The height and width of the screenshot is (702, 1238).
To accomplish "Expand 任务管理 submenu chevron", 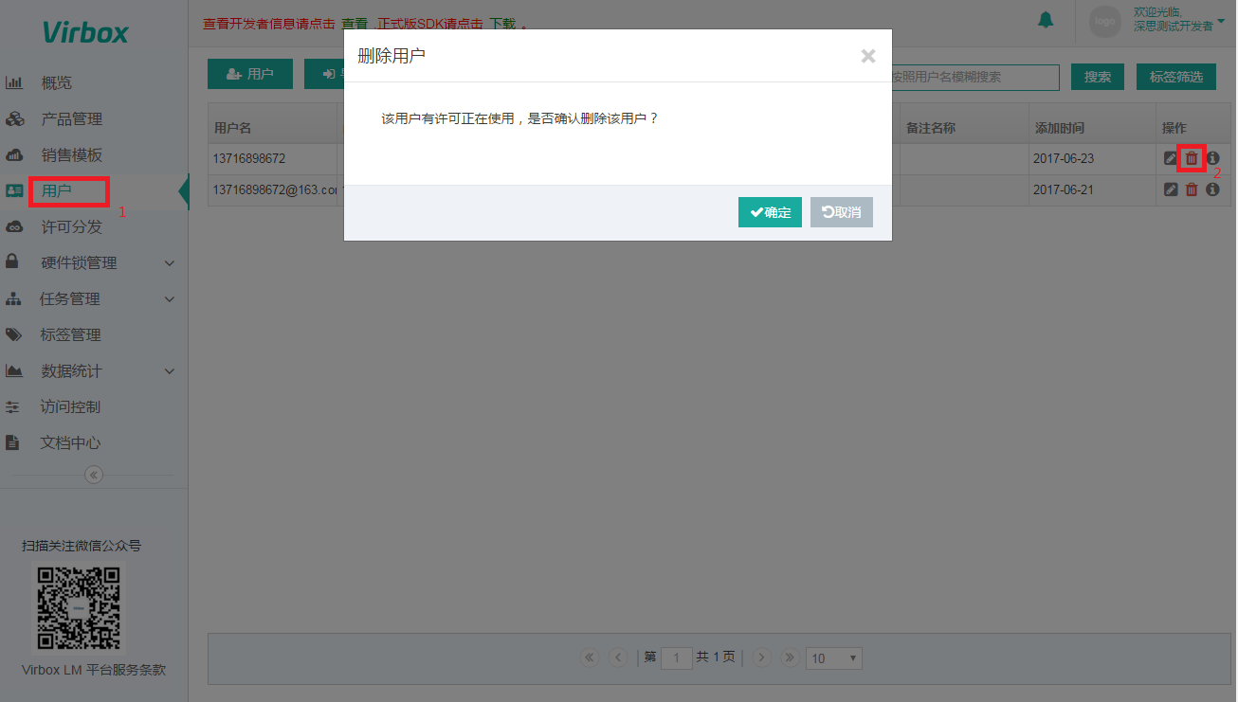I will [x=170, y=299].
